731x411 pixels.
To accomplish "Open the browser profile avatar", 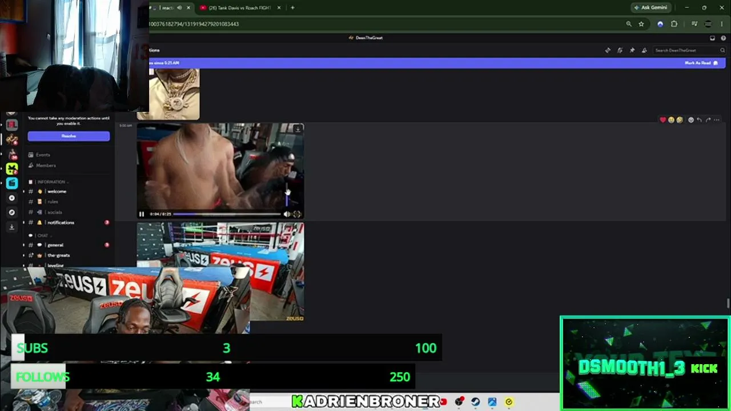I will tap(708, 24).
